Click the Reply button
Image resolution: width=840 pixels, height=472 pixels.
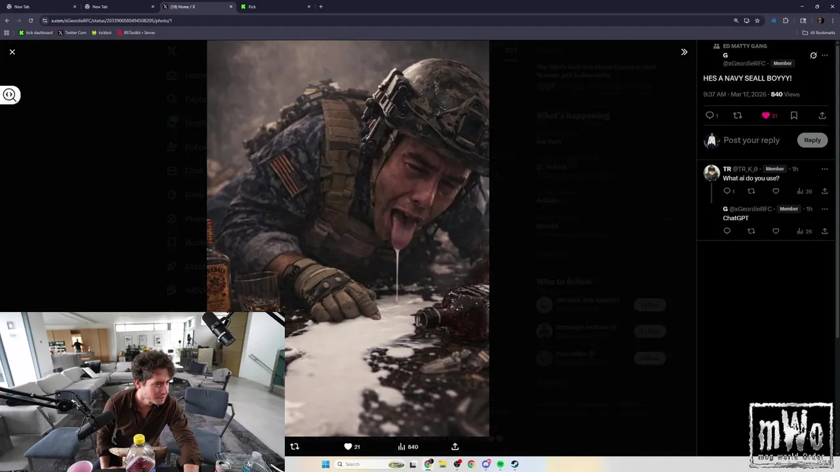pos(812,140)
